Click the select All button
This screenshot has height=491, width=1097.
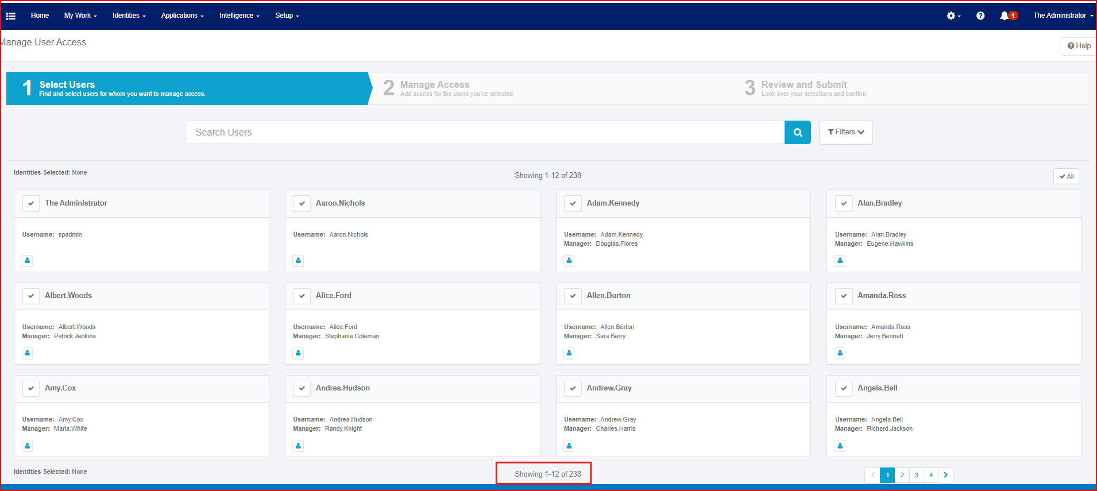(x=1066, y=176)
